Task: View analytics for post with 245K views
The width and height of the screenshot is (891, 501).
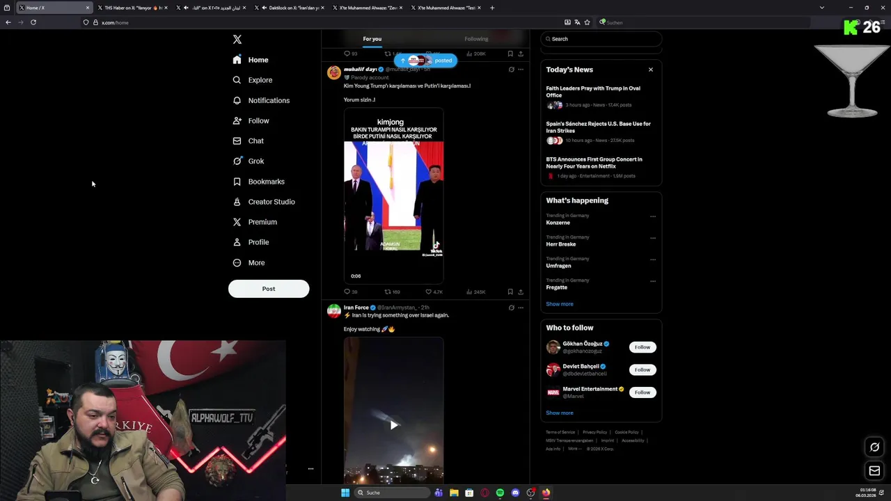Action: [476, 292]
